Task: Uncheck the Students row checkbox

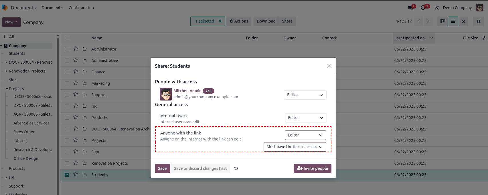Action: point(67,175)
